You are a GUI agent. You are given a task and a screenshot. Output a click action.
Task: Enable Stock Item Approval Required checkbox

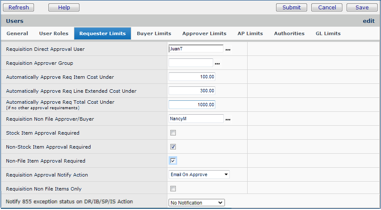[x=173, y=133]
